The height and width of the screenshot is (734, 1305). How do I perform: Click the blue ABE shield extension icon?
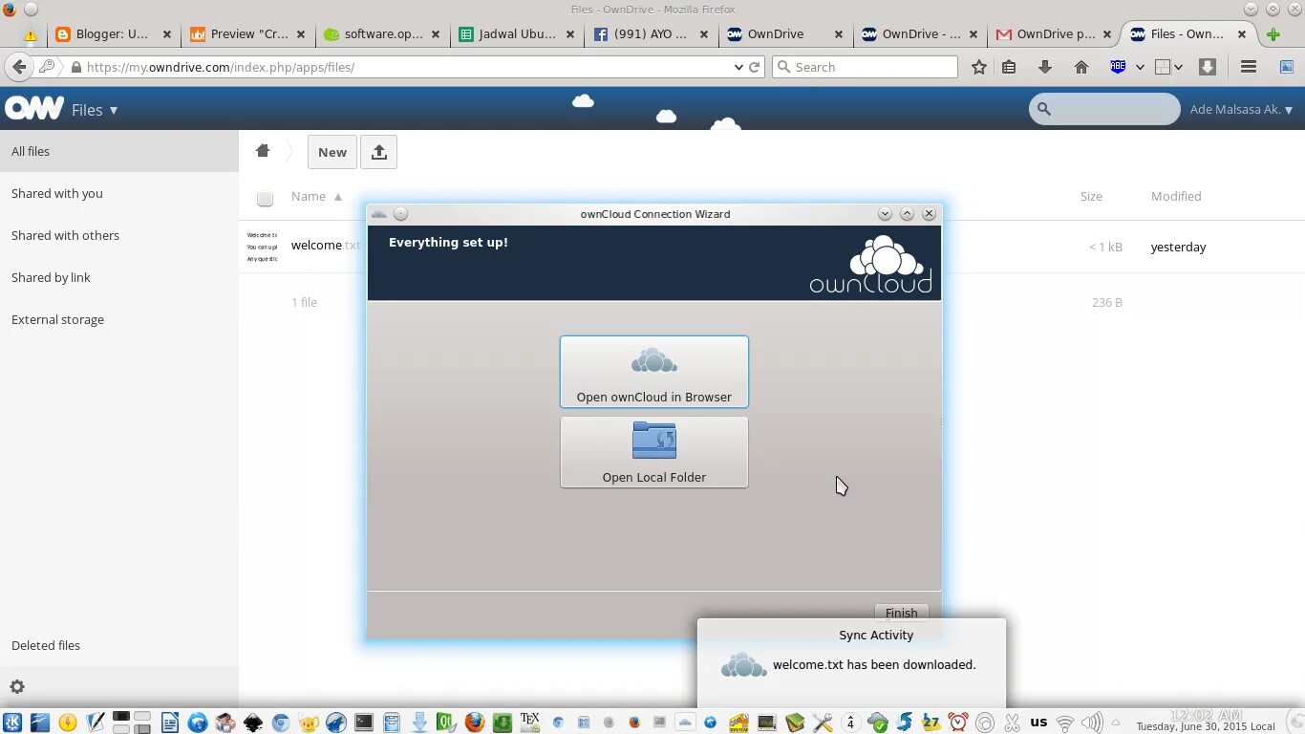pos(1118,67)
